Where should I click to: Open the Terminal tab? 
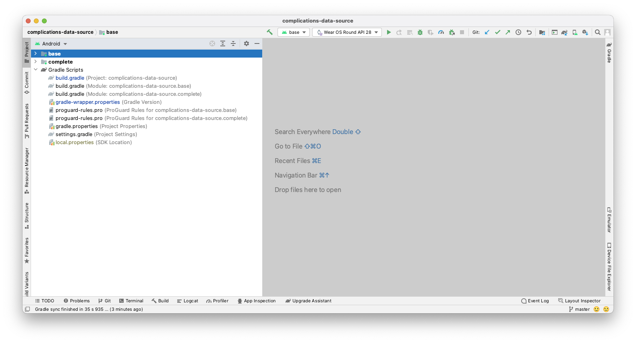[x=131, y=301]
